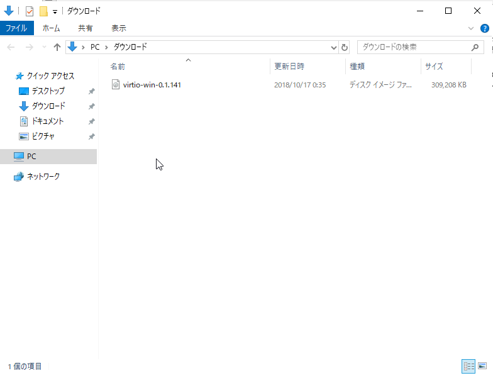The width and height of the screenshot is (493, 378).
Task: Select the virtio-win-0.1.141 file
Action: tap(152, 85)
